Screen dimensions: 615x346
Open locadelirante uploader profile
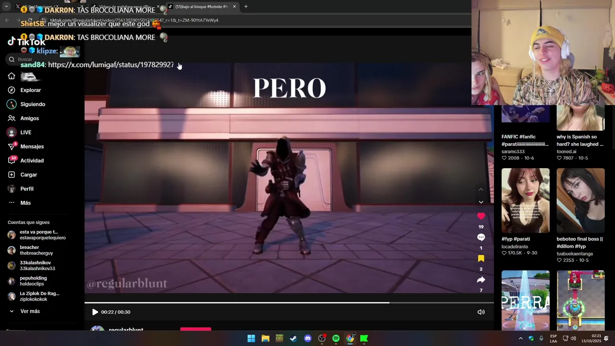(x=515, y=247)
